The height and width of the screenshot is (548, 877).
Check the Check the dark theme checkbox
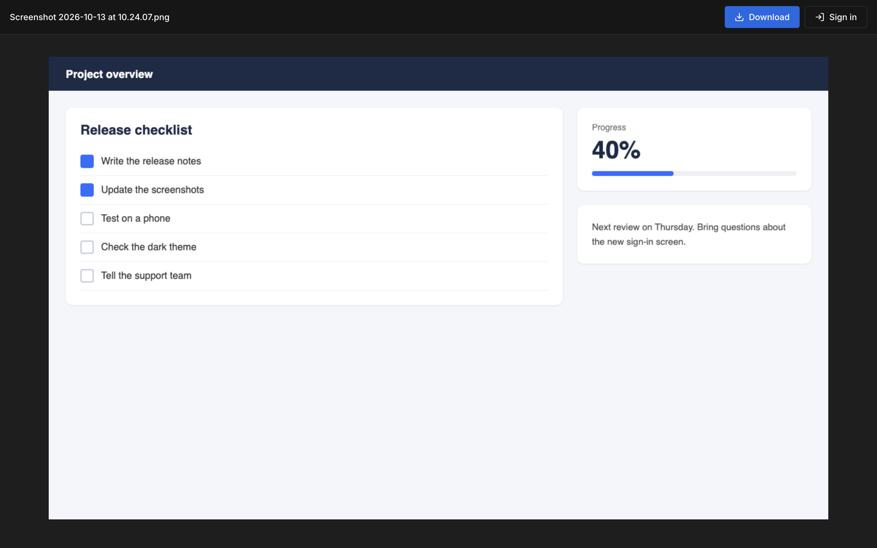[87, 247]
